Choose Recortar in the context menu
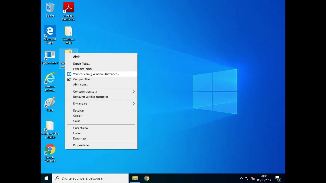This screenshot has width=326, height=183. [x=101, y=111]
